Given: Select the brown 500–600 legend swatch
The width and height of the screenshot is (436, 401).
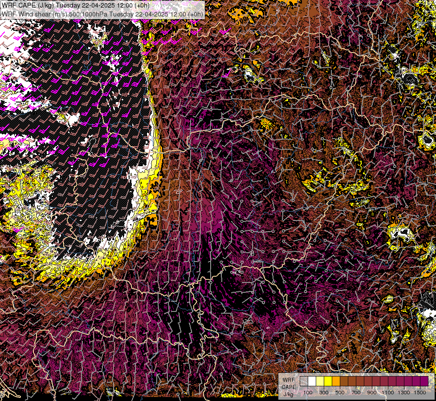Looking at the screenshot, I should pyautogui.click(x=344, y=381).
